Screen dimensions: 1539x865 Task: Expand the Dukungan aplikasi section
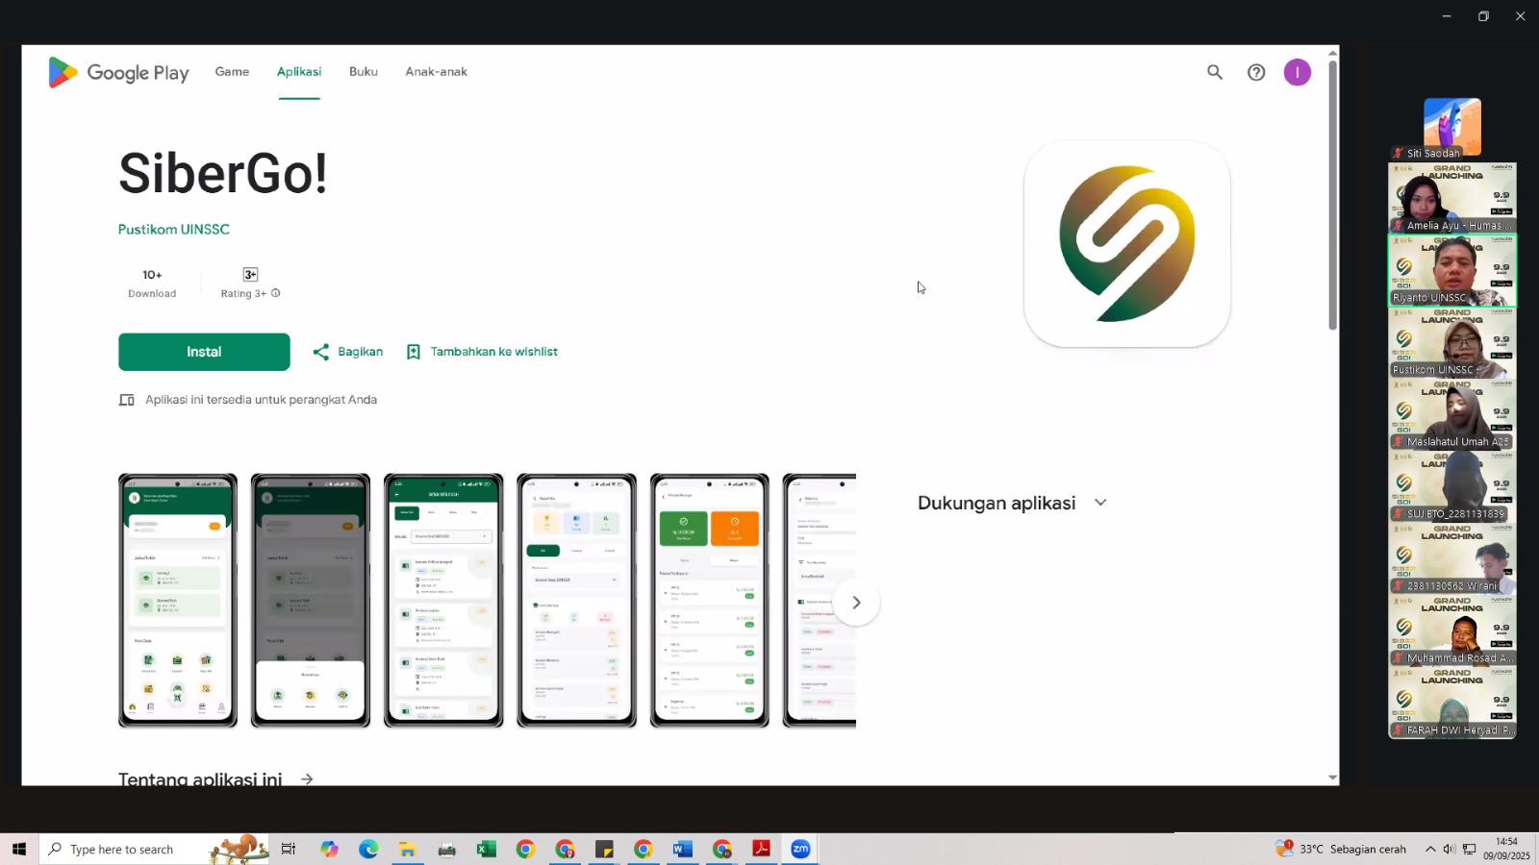1100,503
